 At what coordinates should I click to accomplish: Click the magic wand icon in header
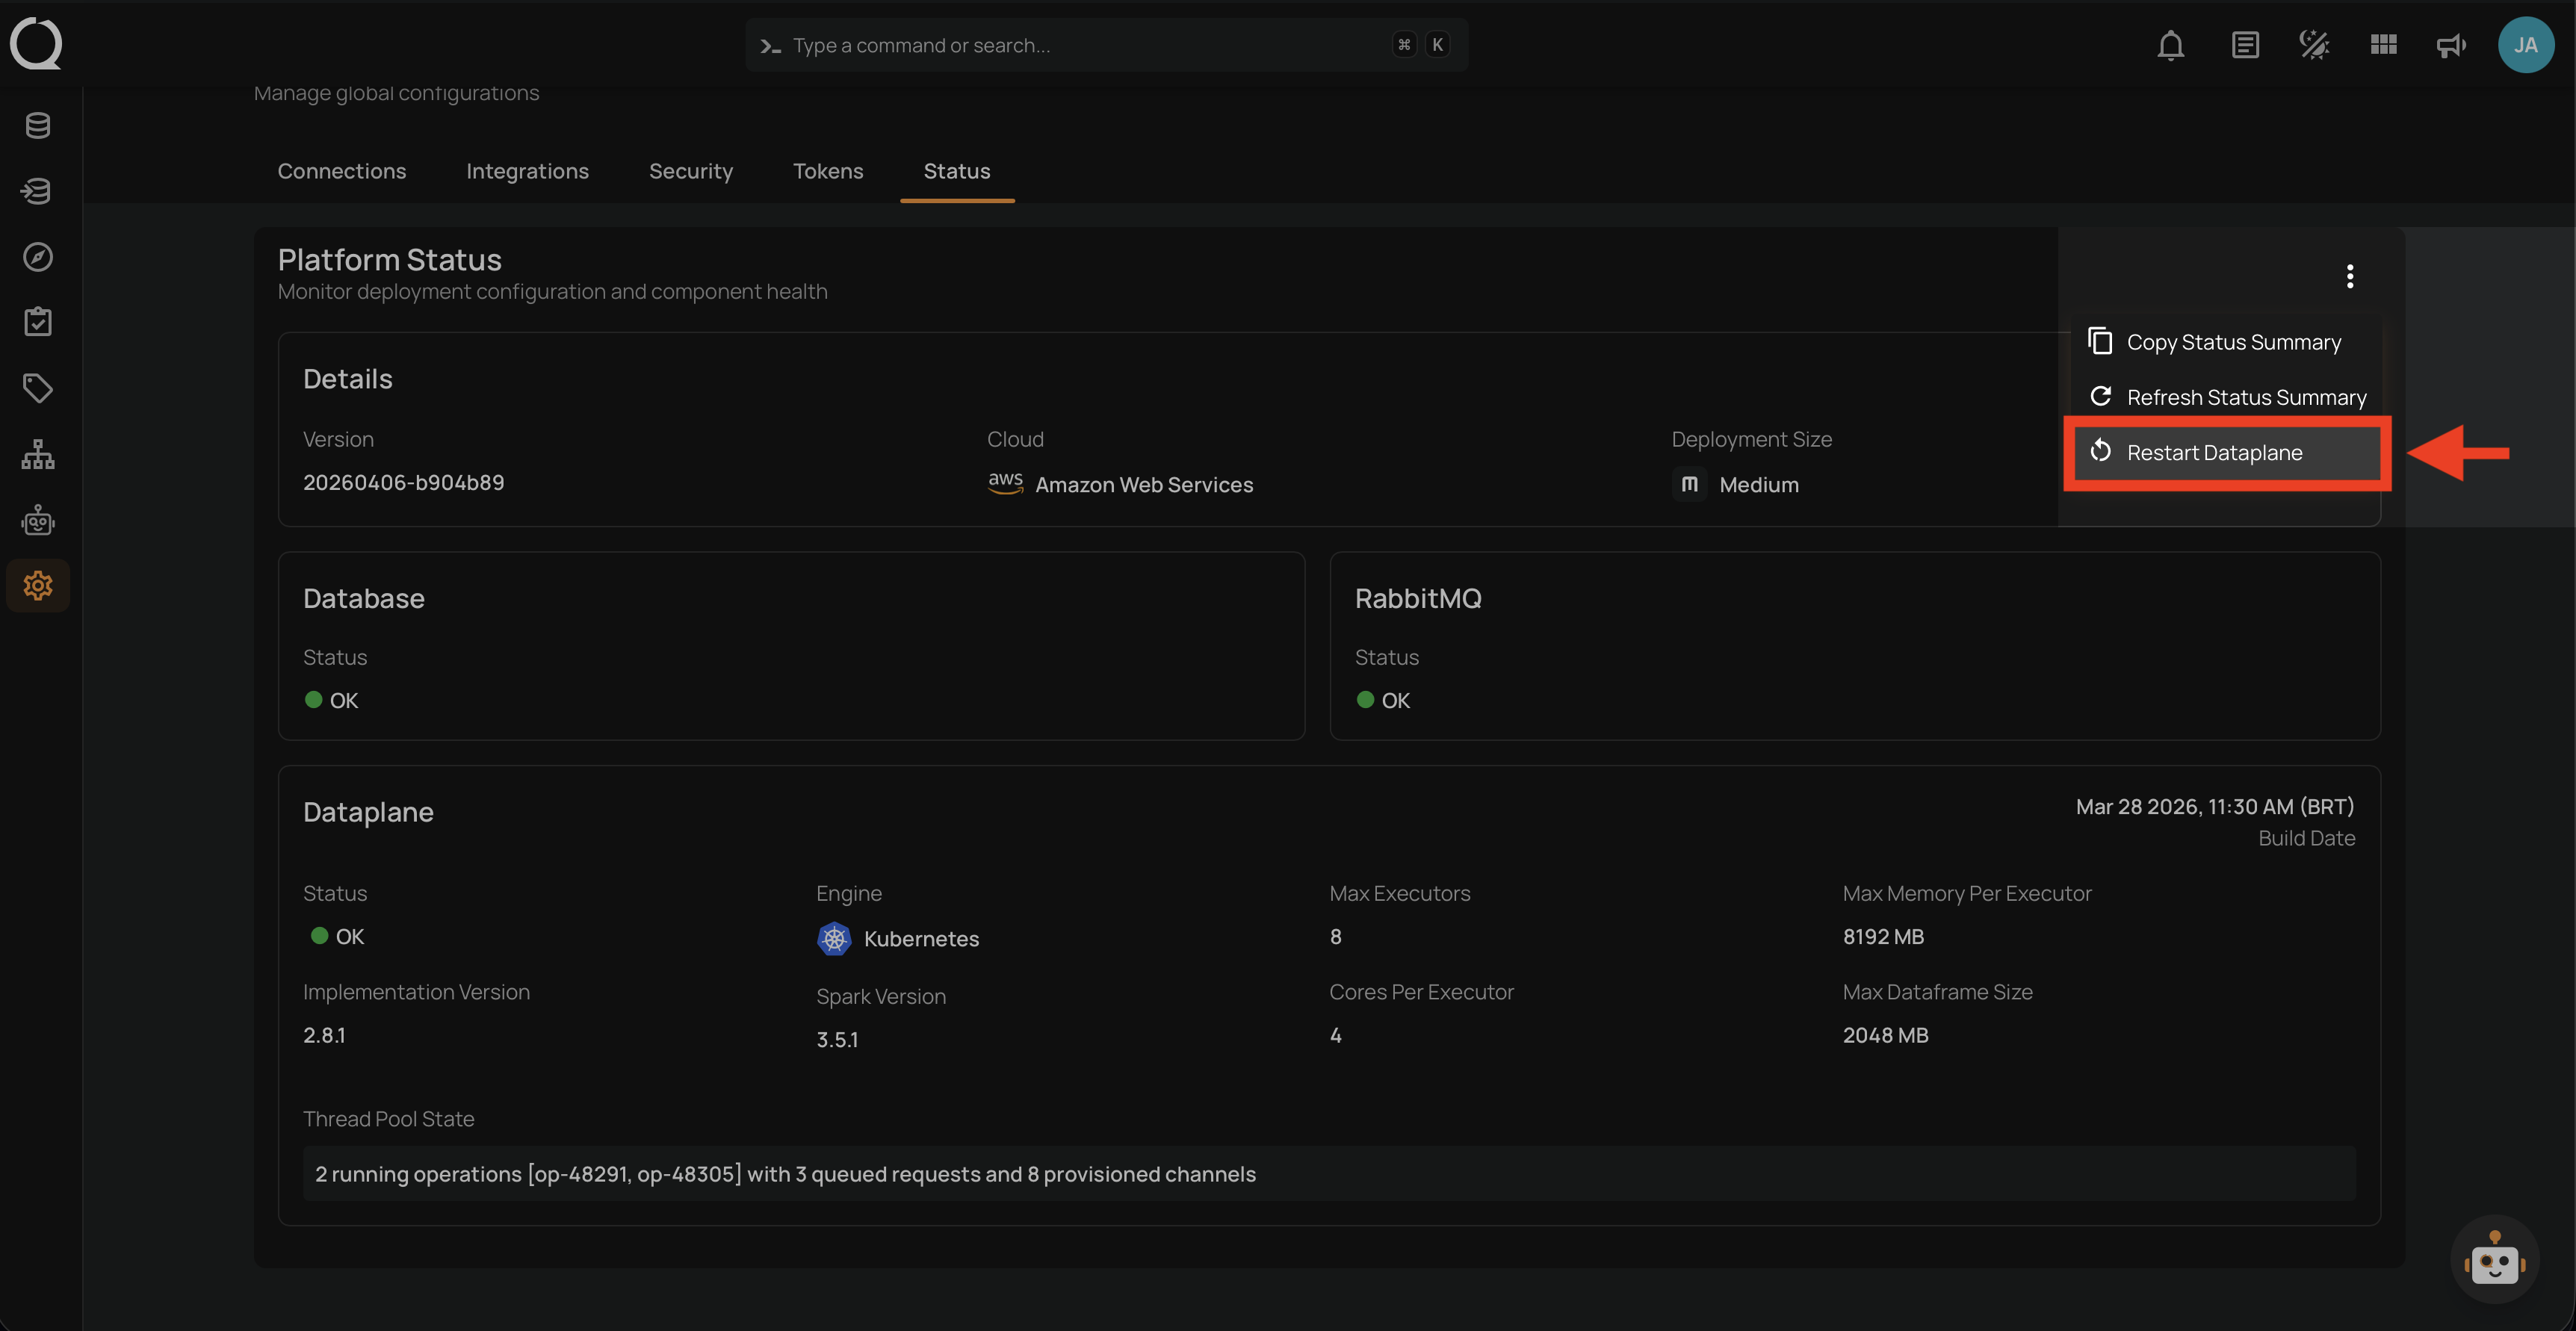tap(2314, 45)
